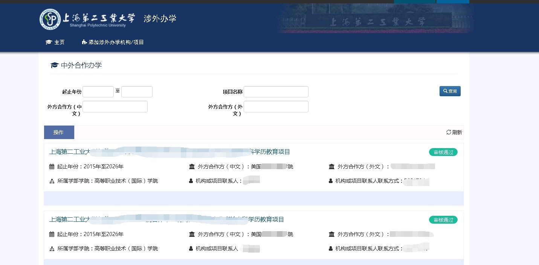Viewport: 539px width, 265px height.
Task: Click into the 项目名称 text field
Action: [276, 92]
